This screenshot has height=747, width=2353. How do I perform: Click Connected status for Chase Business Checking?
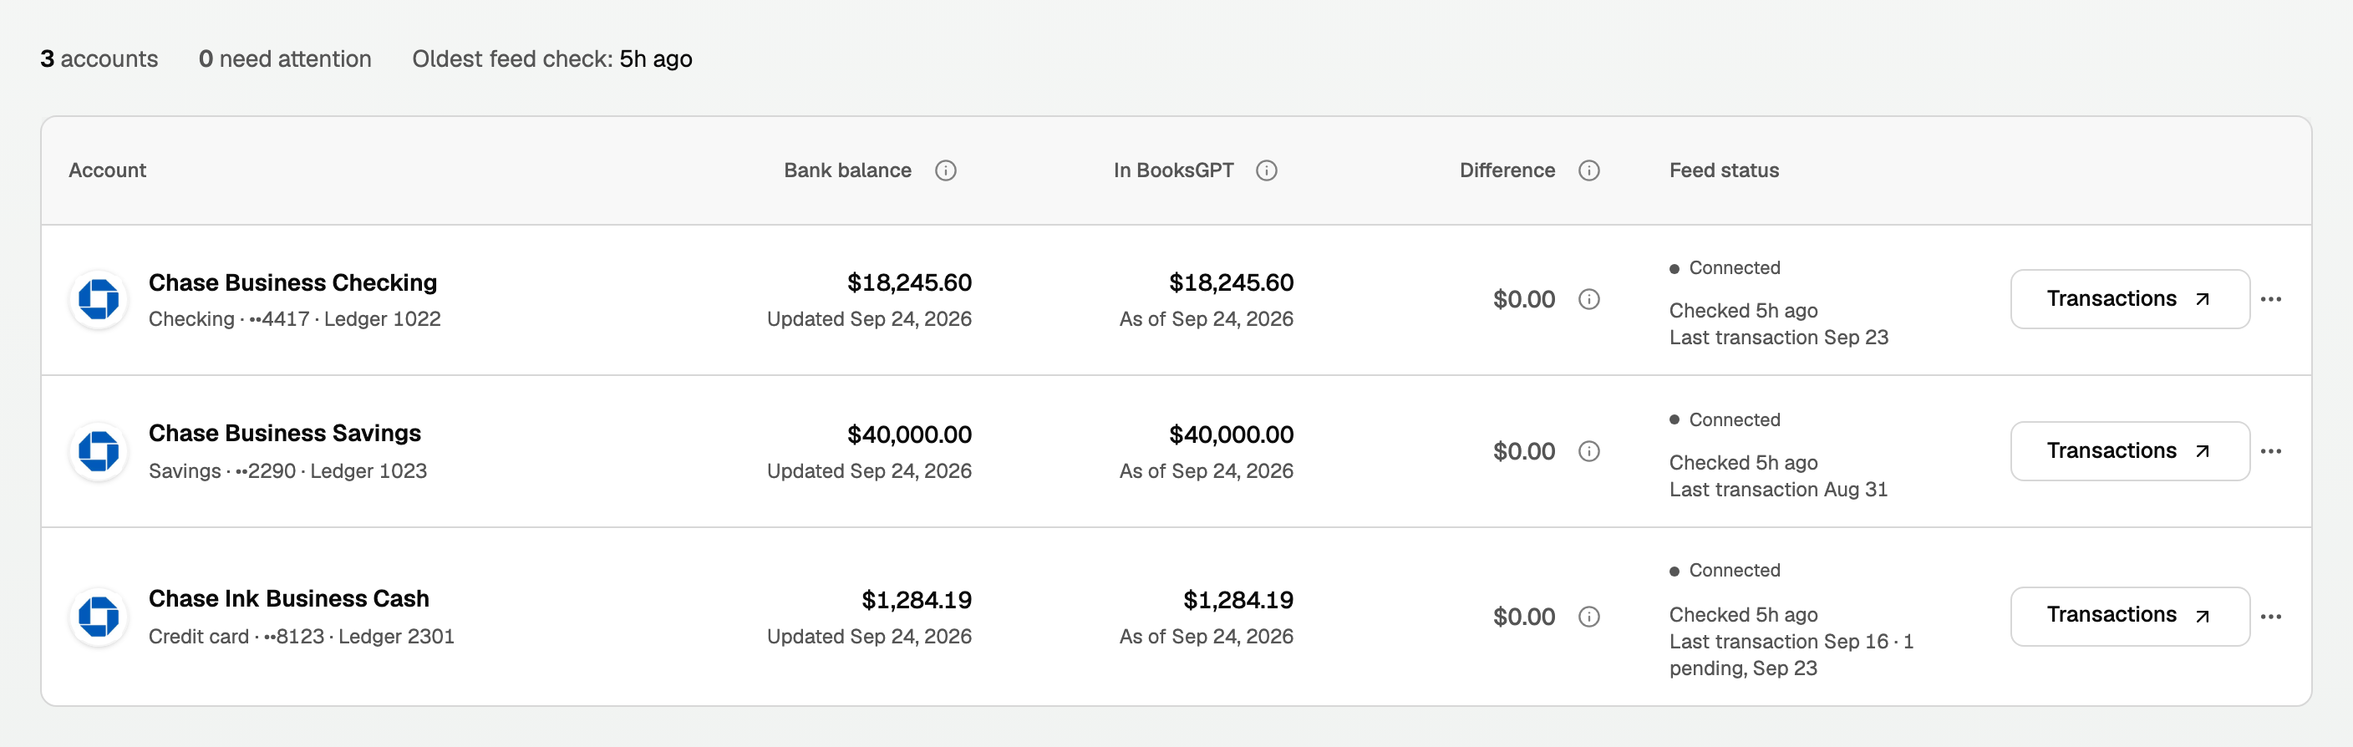1725,268
